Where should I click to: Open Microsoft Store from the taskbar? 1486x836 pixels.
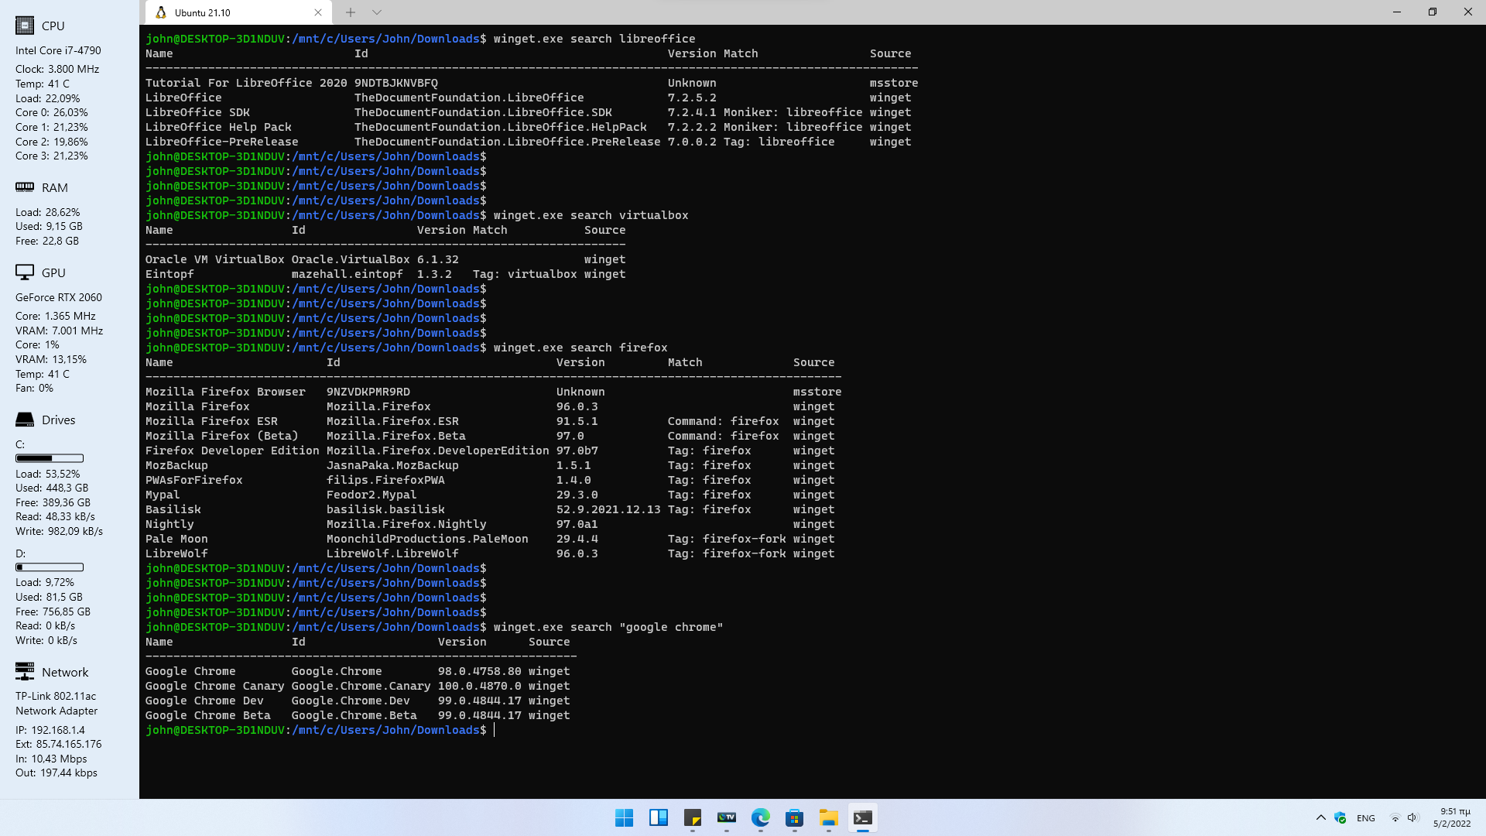pyautogui.click(x=795, y=817)
